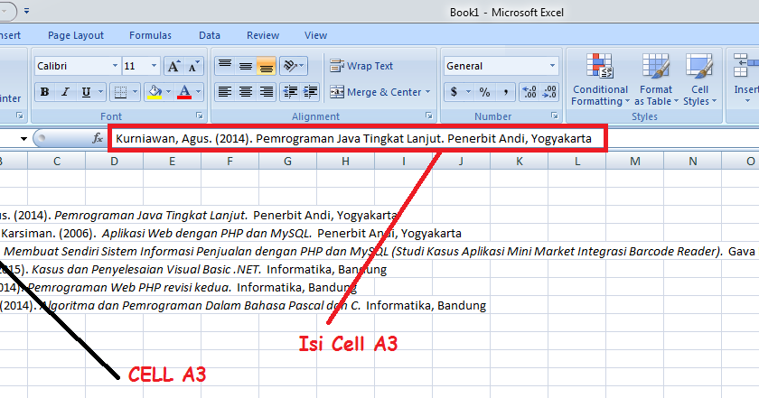
Task: Select Middle Align
Action: pyautogui.click(x=246, y=66)
